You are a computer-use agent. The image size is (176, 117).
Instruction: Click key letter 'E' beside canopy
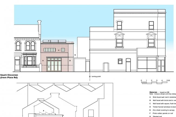pos(75,55)
